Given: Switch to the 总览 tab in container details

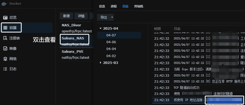Looking at the screenshot, I should [102, 7].
